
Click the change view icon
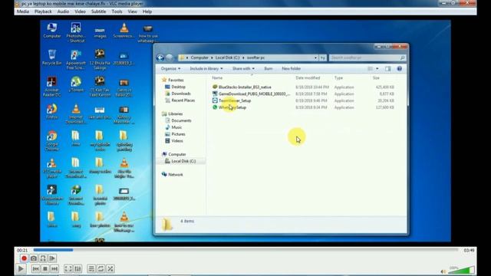point(370,69)
